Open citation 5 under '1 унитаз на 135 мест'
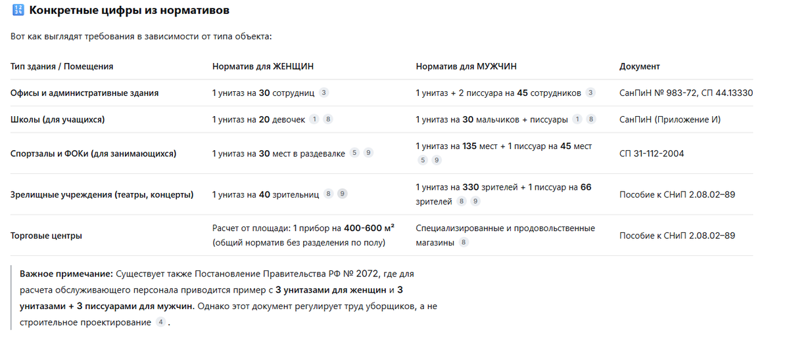789x338 pixels. [x=423, y=160]
